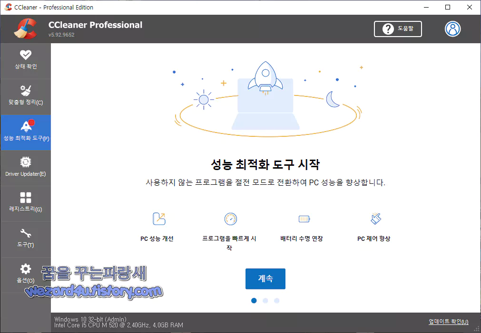Minimize the CCleaner window
Screen dimensions: 481x333
(426, 7)
